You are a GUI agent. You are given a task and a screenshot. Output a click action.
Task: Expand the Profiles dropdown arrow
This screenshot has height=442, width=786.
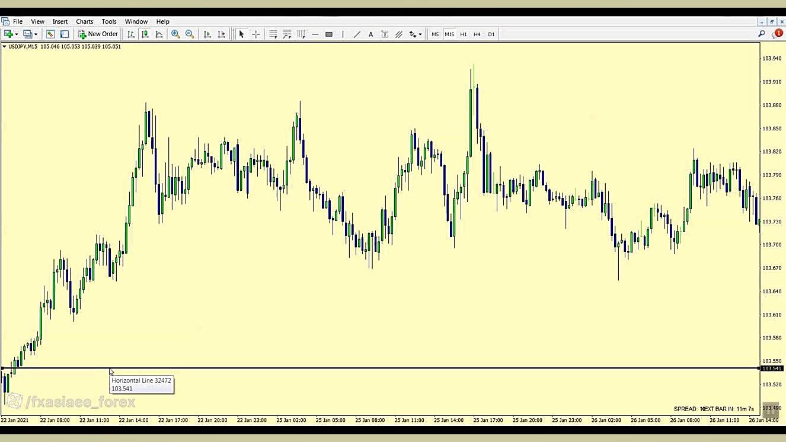[x=36, y=34]
